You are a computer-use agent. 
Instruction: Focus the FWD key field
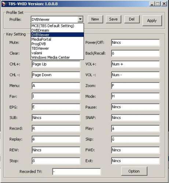[135, 150]
